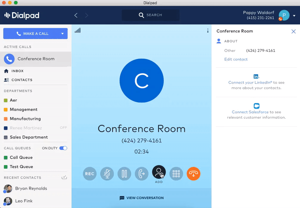Screen dimensions: 300x208
Task: Click the recent contacts checkmark icon
Action: (x=64, y=177)
